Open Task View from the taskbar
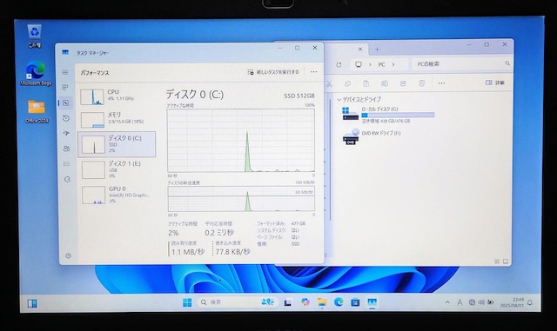 coord(288,302)
